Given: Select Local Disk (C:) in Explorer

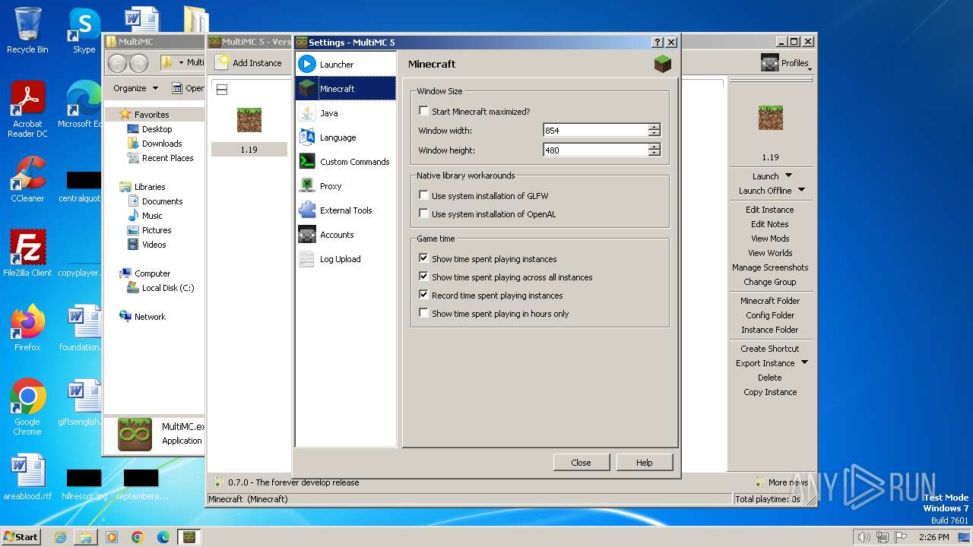Looking at the screenshot, I should tap(168, 287).
